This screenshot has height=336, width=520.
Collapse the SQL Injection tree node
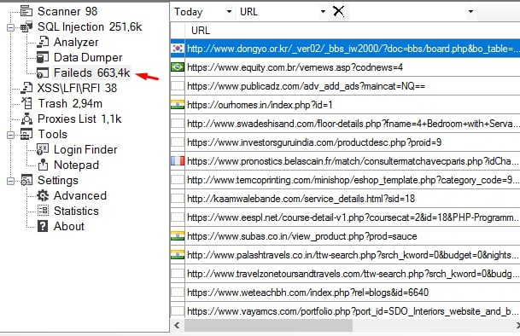(x=10, y=27)
